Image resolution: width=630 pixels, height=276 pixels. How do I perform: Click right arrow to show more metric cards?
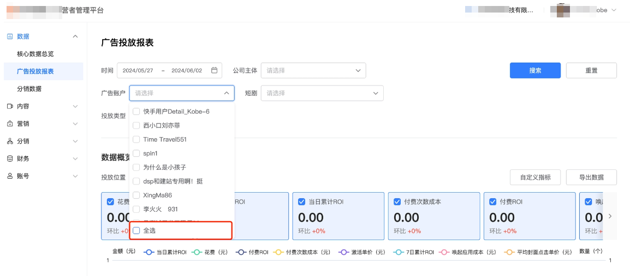(x=610, y=216)
